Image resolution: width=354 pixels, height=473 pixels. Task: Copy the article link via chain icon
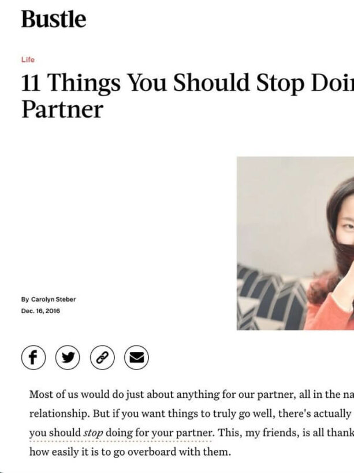point(102,357)
